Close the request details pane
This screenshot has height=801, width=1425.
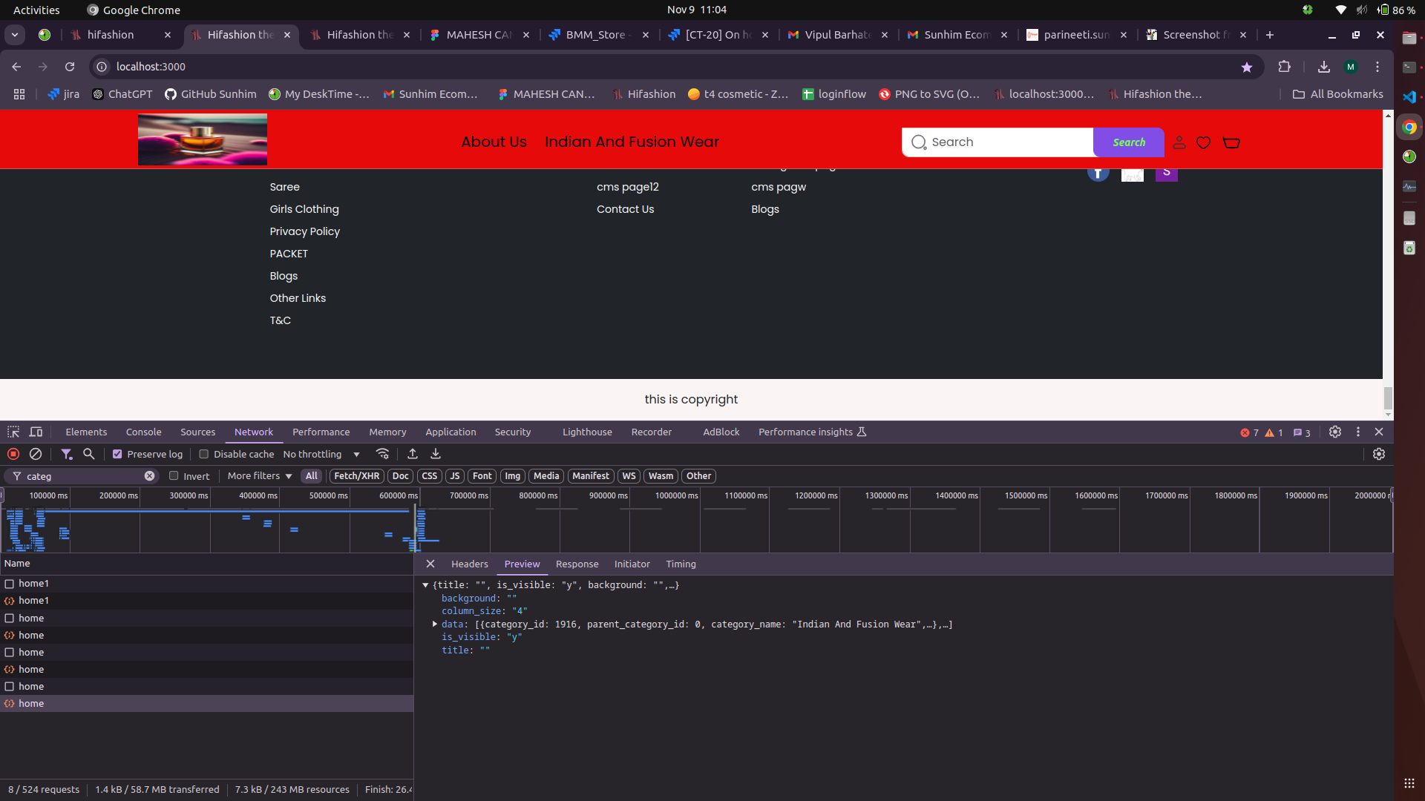pos(430,564)
